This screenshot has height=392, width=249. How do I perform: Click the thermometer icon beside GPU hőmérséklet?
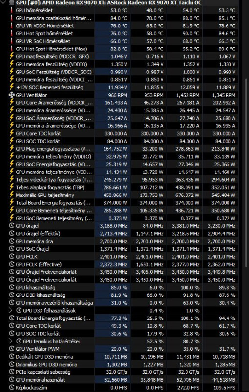coord(11,10)
